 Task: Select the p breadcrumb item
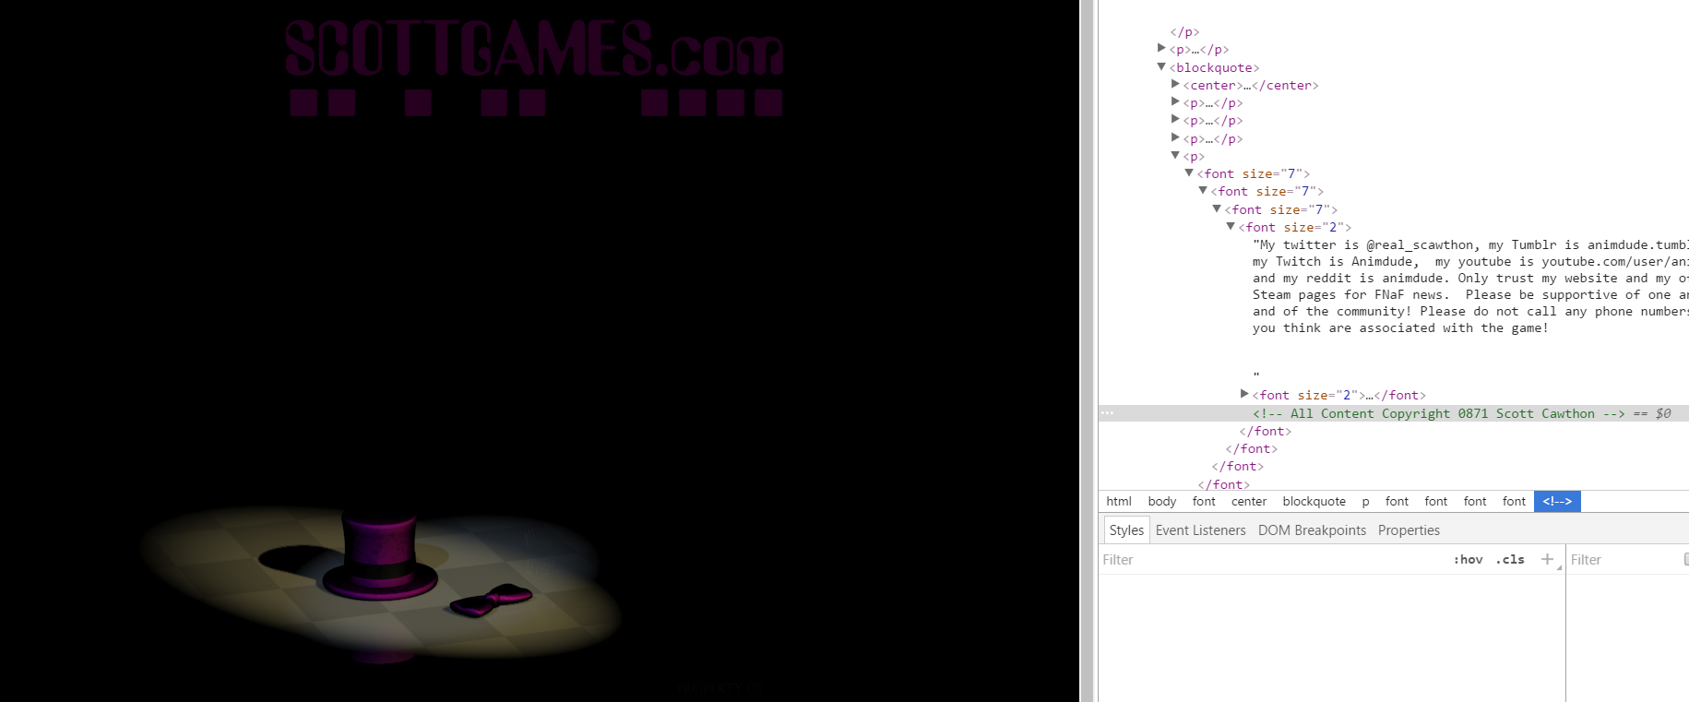tap(1365, 501)
